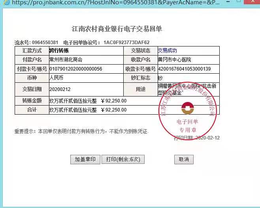Click the bank logo inside the stamp

188,108
